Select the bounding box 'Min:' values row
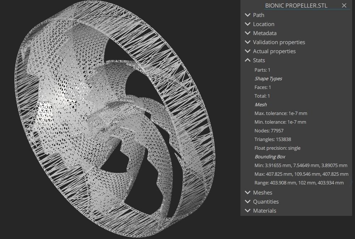The height and width of the screenshot is (239, 355). (301, 165)
